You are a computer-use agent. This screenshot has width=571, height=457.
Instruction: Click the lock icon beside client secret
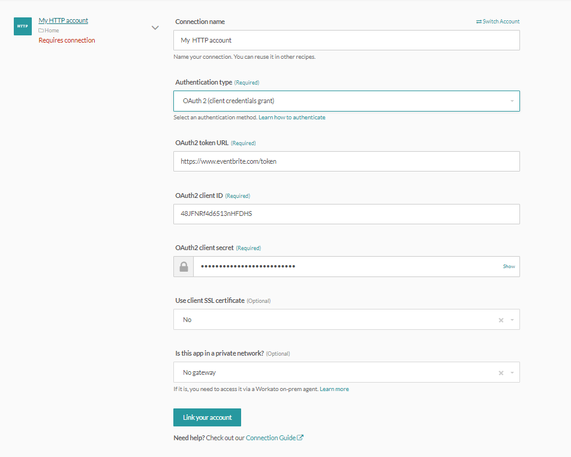coord(183,266)
